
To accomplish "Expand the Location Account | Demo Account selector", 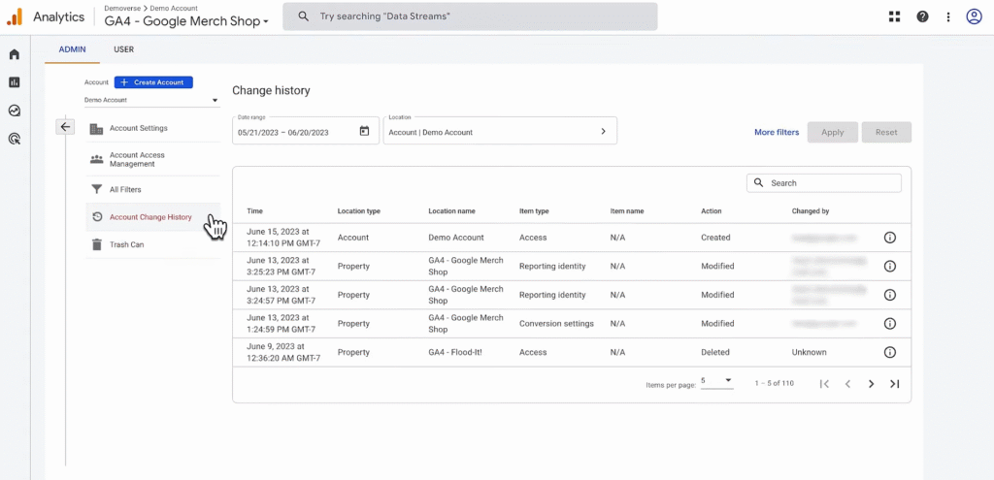I will pyautogui.click(x=500, y=131).
